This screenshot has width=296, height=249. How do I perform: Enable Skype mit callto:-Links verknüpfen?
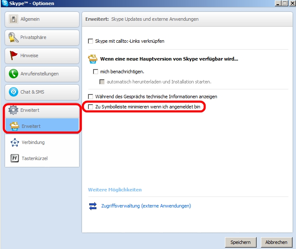90,41
